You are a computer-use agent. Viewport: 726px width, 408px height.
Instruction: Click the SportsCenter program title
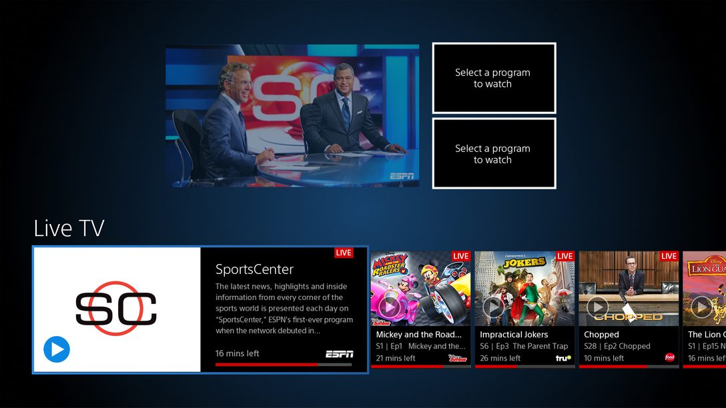254,269
